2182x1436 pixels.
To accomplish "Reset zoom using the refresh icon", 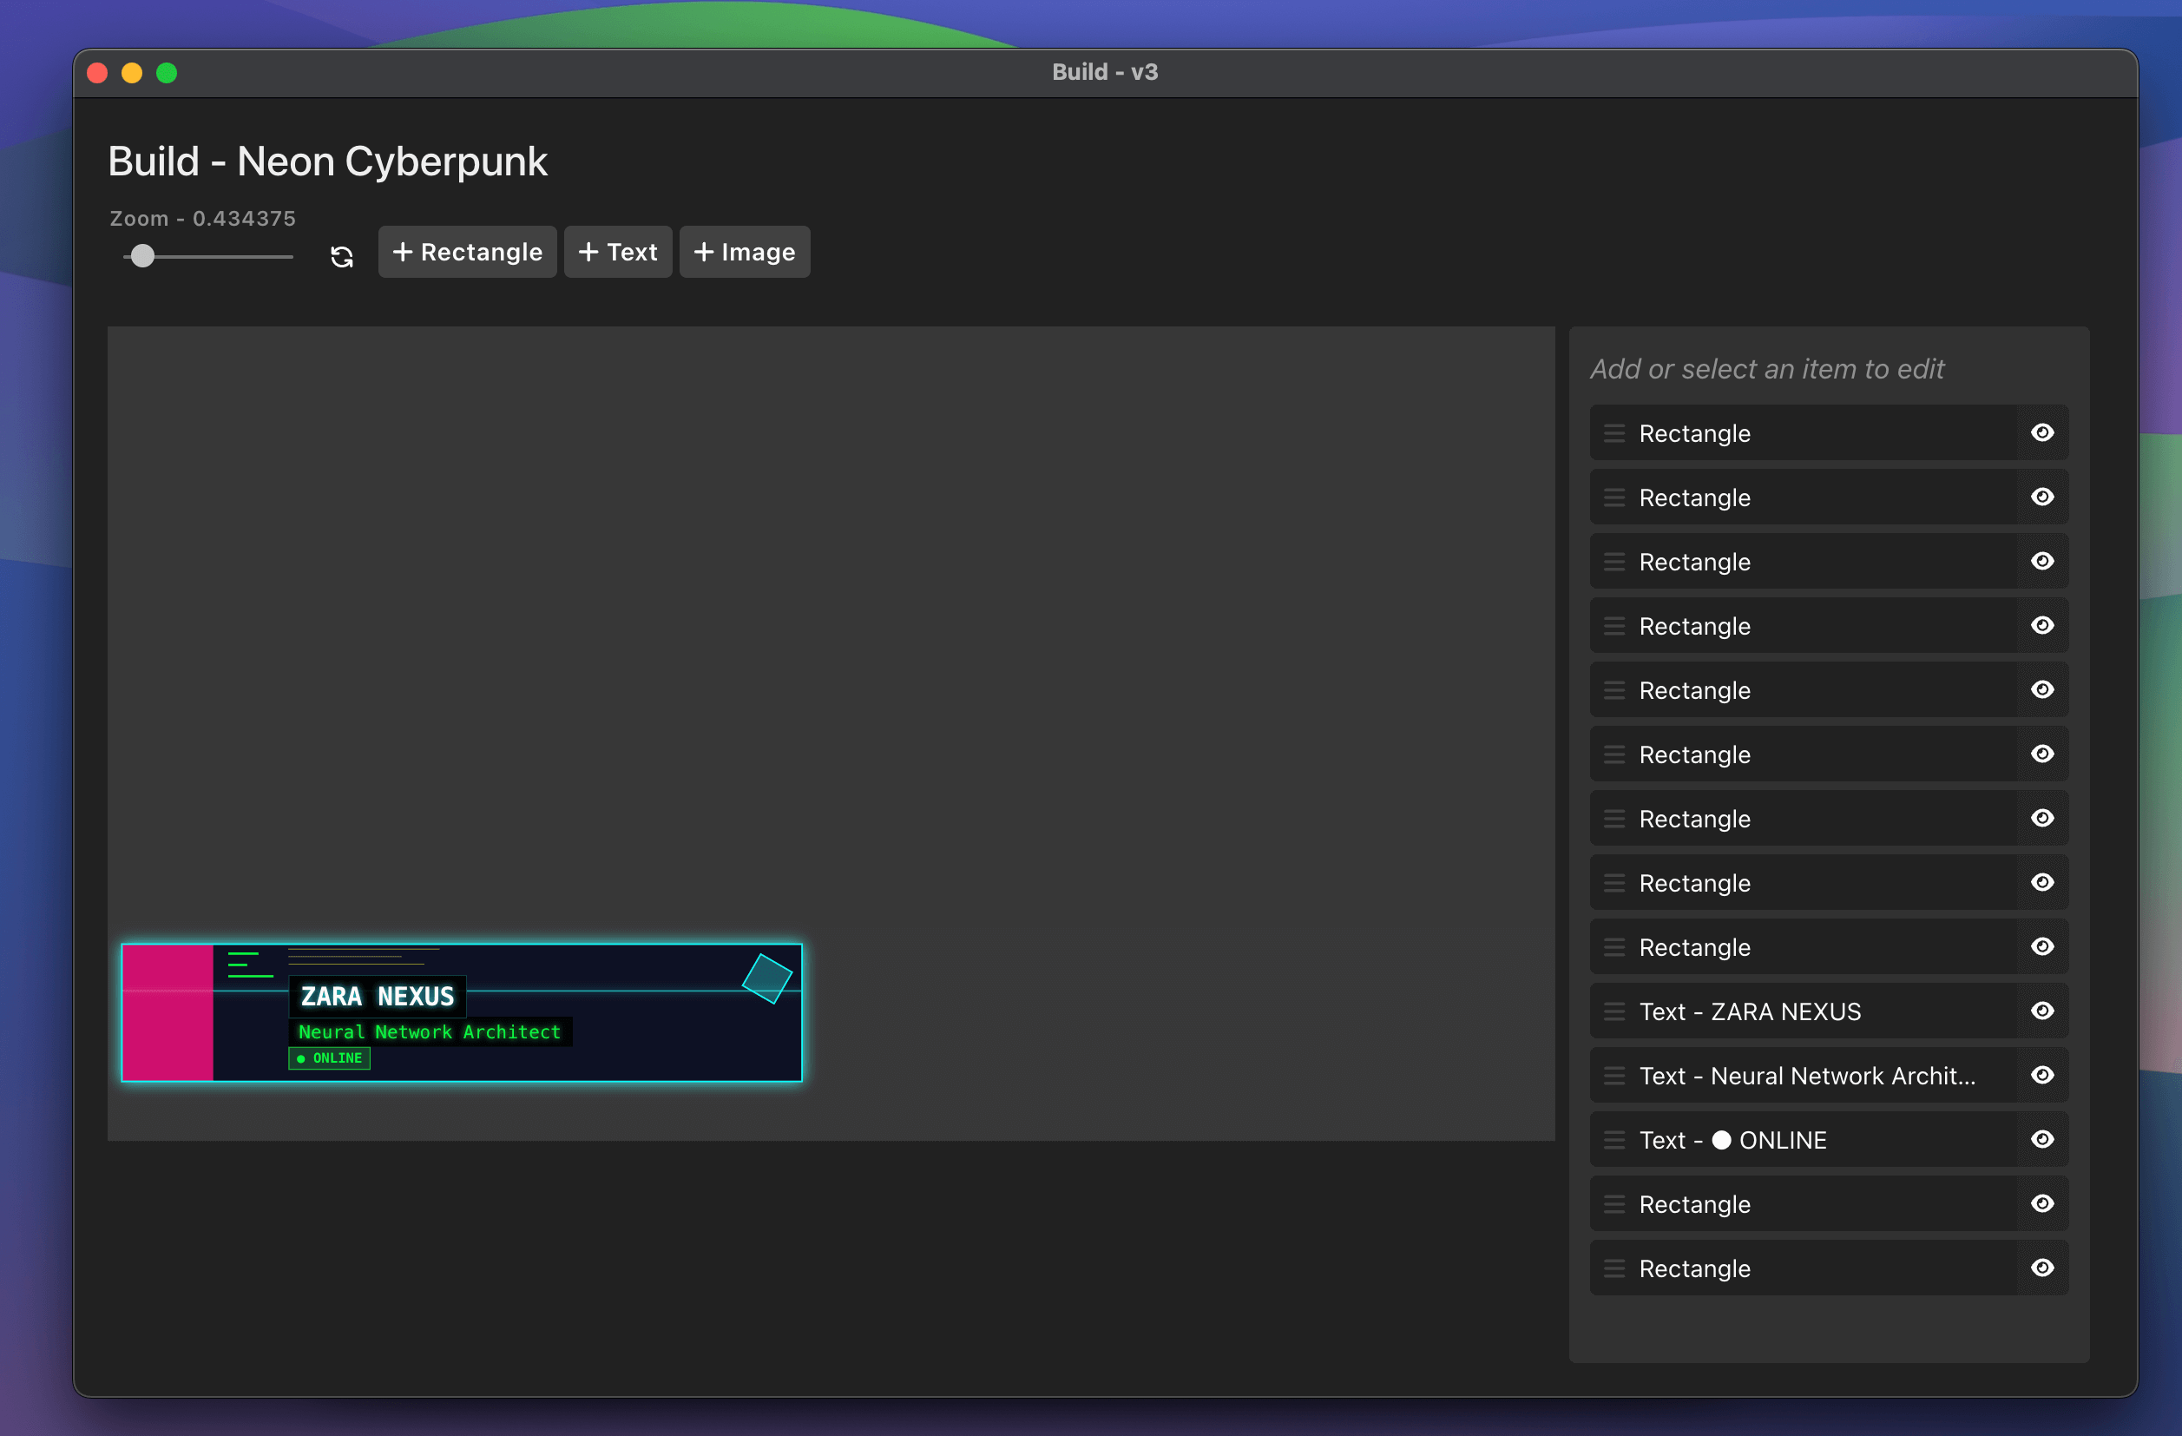I will click(341, 257).
